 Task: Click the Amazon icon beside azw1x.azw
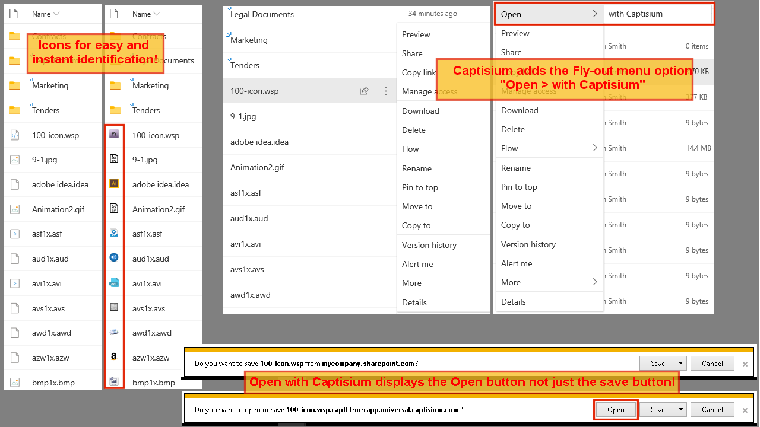[x=115, y=357]
